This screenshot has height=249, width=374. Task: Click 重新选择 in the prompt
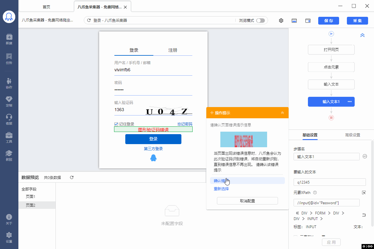221,189
